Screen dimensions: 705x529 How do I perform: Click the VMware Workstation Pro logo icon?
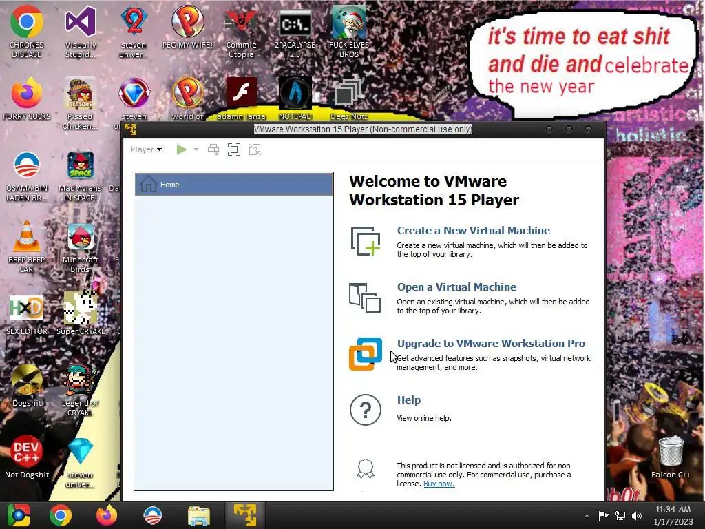coord(366,354)
